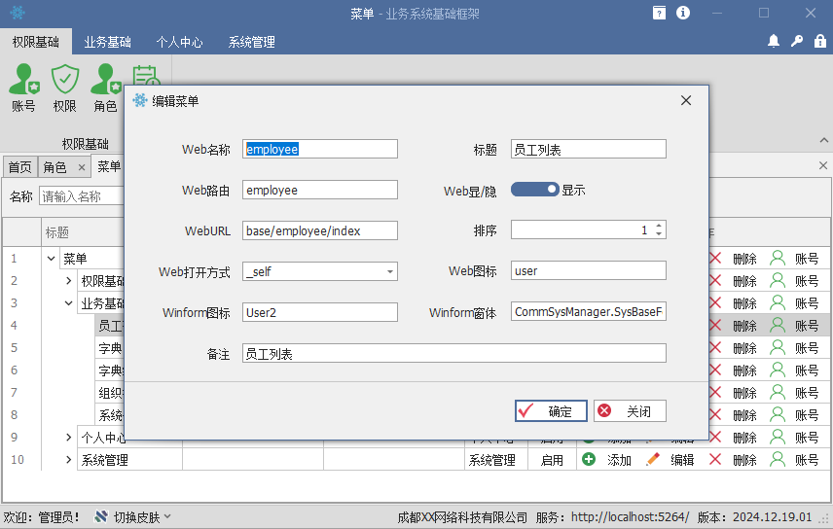Click the Winform窗体 input field
Screen dimensions: 833x529
click(x=588, y=311)
